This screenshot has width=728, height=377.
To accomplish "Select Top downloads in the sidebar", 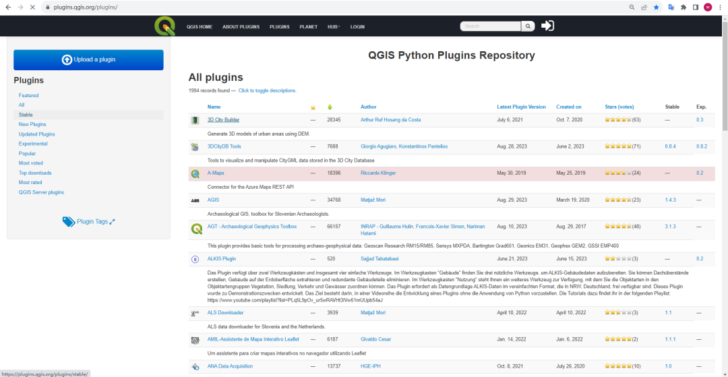I will click(x=35, y=173).
